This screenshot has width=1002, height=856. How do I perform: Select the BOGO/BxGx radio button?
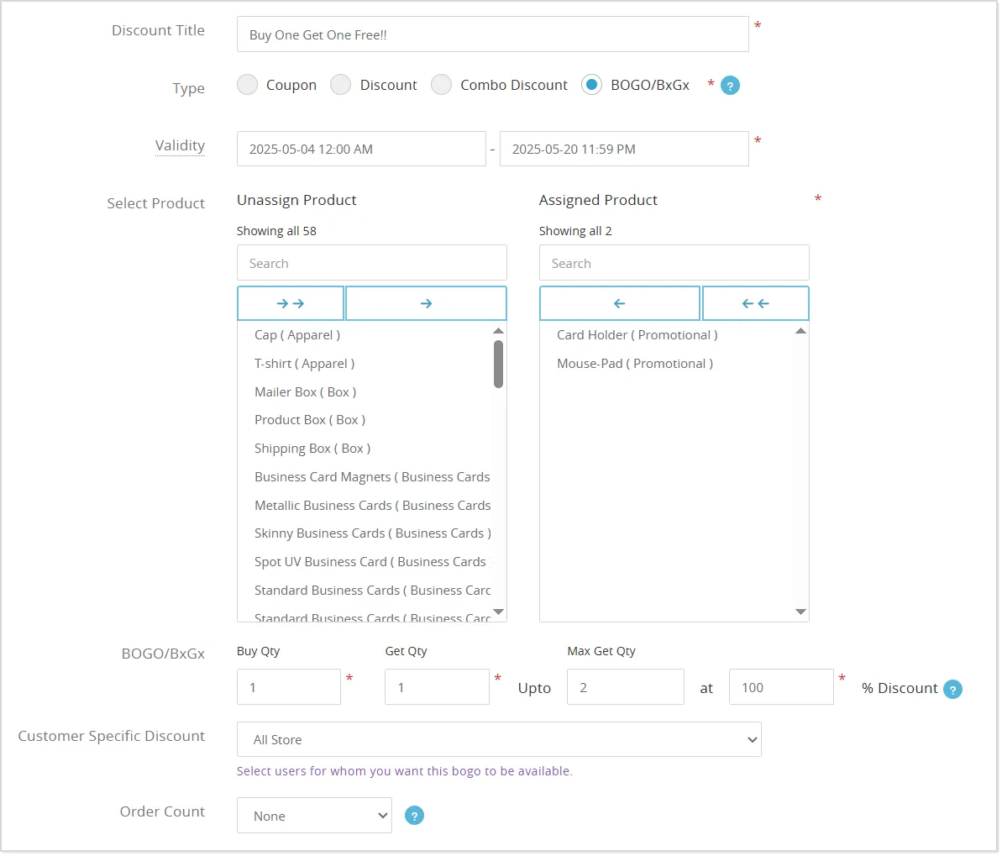[592, 85]
